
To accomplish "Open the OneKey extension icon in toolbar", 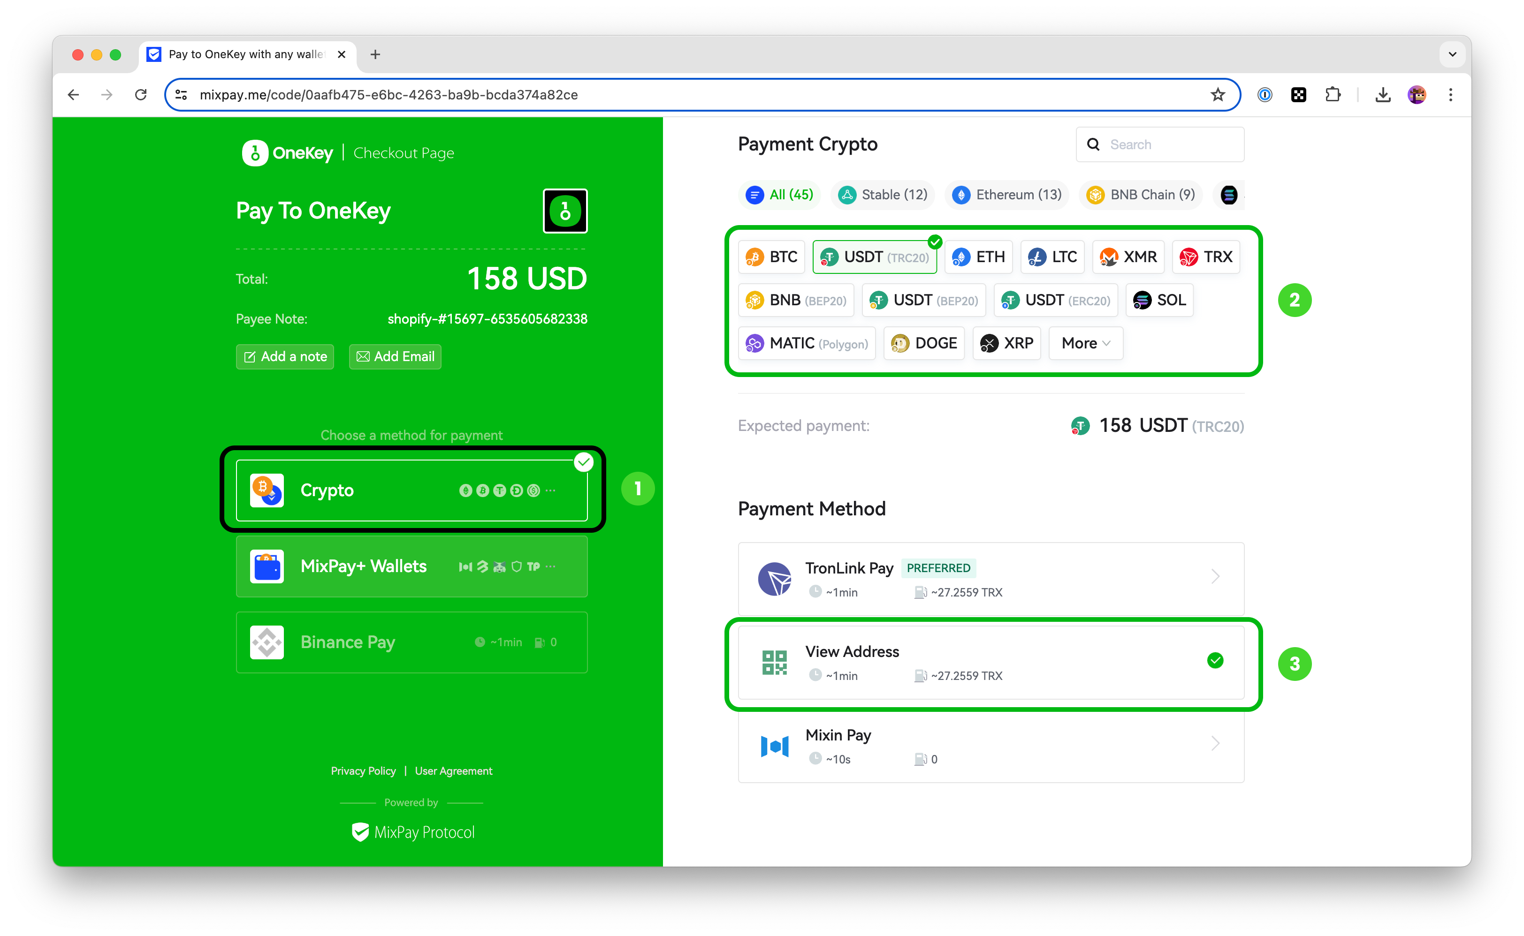I will pyautogui.click(x=1299, y=95).
